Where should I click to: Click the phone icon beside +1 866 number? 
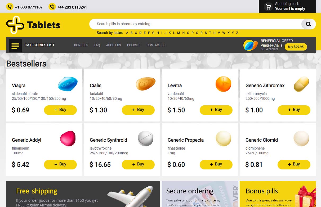(x=10, y=7)
